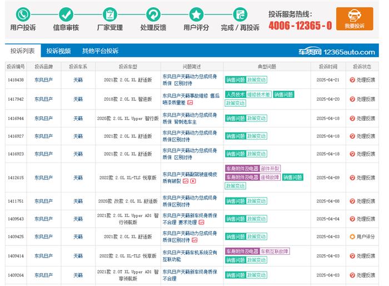Click hotline number 4006-12365-0
This screenshot has height=286, width=389.
pyautogui.click(x=300, y=26)
